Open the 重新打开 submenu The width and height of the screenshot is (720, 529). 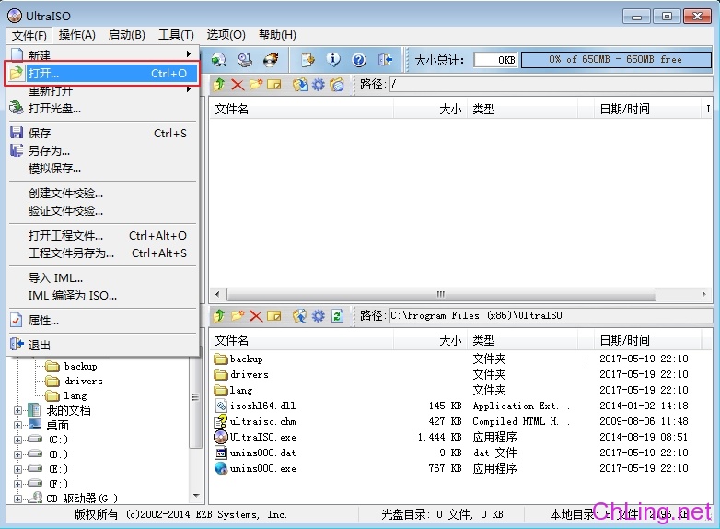tap(103, 90)
